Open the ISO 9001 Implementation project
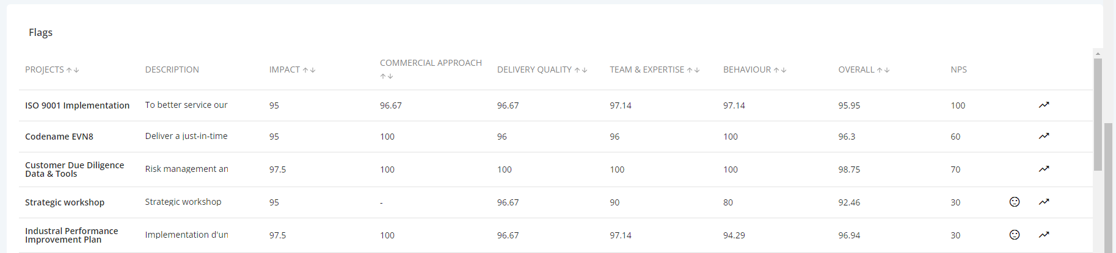Viewport: 1116px width, 253px height. [77, 105]
